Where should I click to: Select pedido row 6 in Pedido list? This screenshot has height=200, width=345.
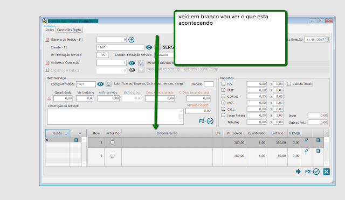coord(57,140)
